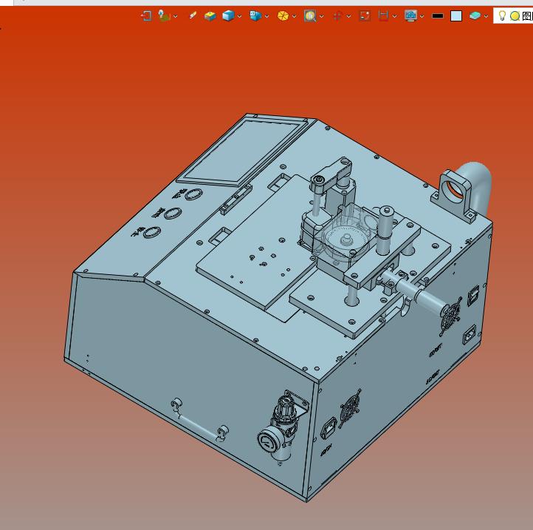Viewport: 533px width, 530px height.
Task: Click the light blue color swatch
Action: tap(456, 16)
